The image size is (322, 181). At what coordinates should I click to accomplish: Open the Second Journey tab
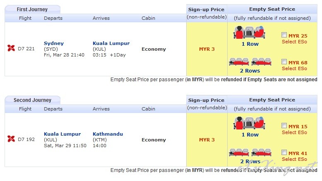pos(32,100)
